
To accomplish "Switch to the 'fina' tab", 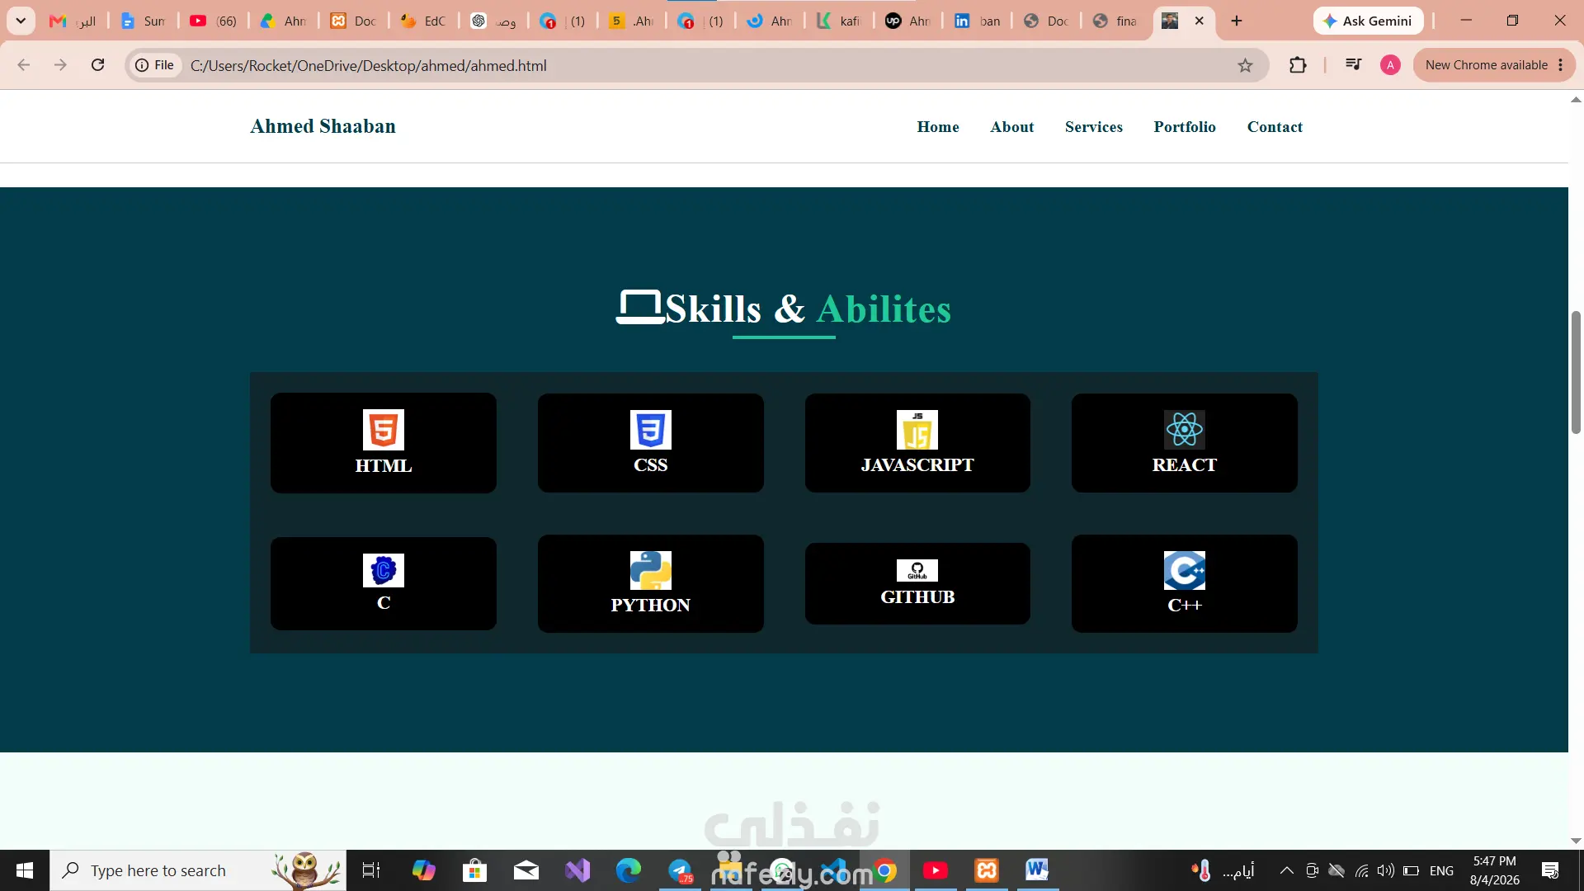I will (1115, 21).
